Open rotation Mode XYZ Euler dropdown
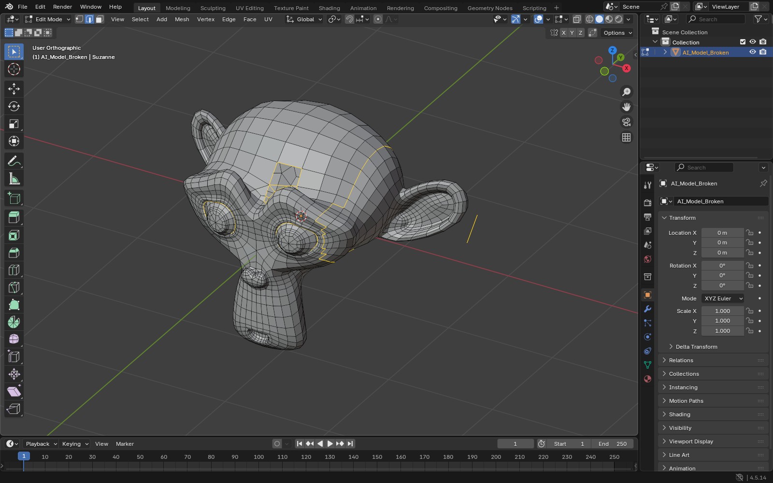This screenshot has height=483, width=773. pyautogui.click(x=723, y=298)
